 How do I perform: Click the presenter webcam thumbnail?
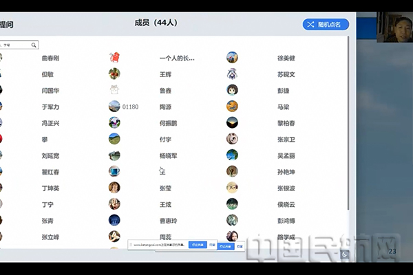click(398, 27)
